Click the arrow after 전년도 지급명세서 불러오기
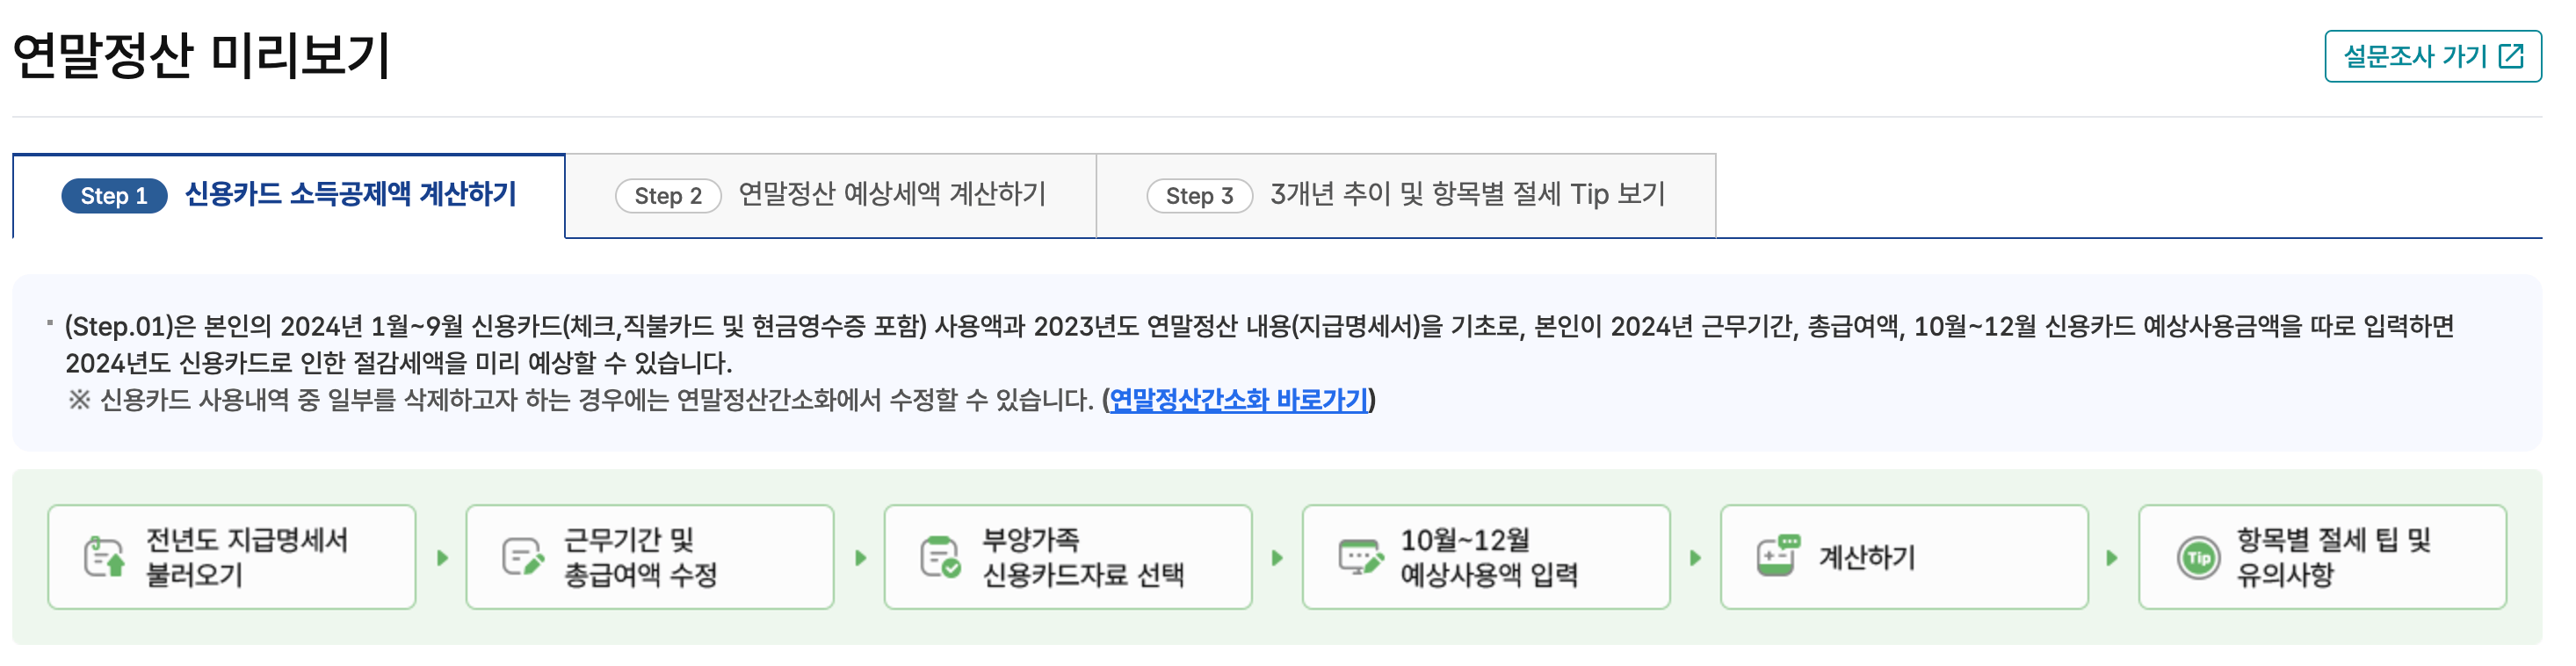Image resolution: width=2576 pixels, height=666 pixels. point(441,557)
